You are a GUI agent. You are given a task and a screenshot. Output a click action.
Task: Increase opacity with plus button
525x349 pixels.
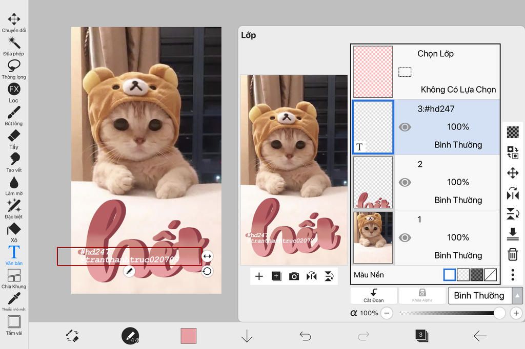coord(516,313)
